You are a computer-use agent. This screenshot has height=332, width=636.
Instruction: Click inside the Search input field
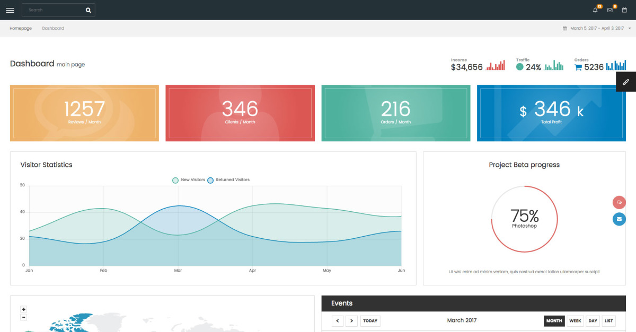pyautogui.click(x=53, y=10)
